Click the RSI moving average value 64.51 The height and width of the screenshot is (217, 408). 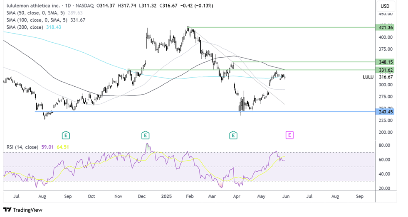click(x=63, y=147)
